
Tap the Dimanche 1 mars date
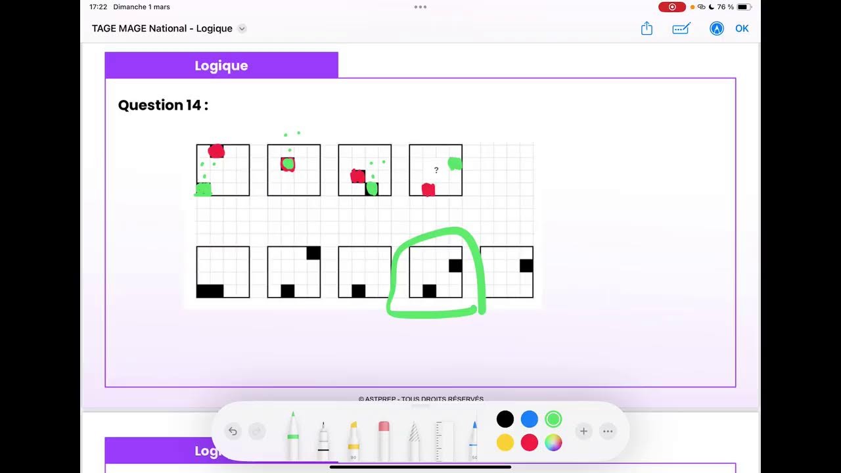click(141, 7)
